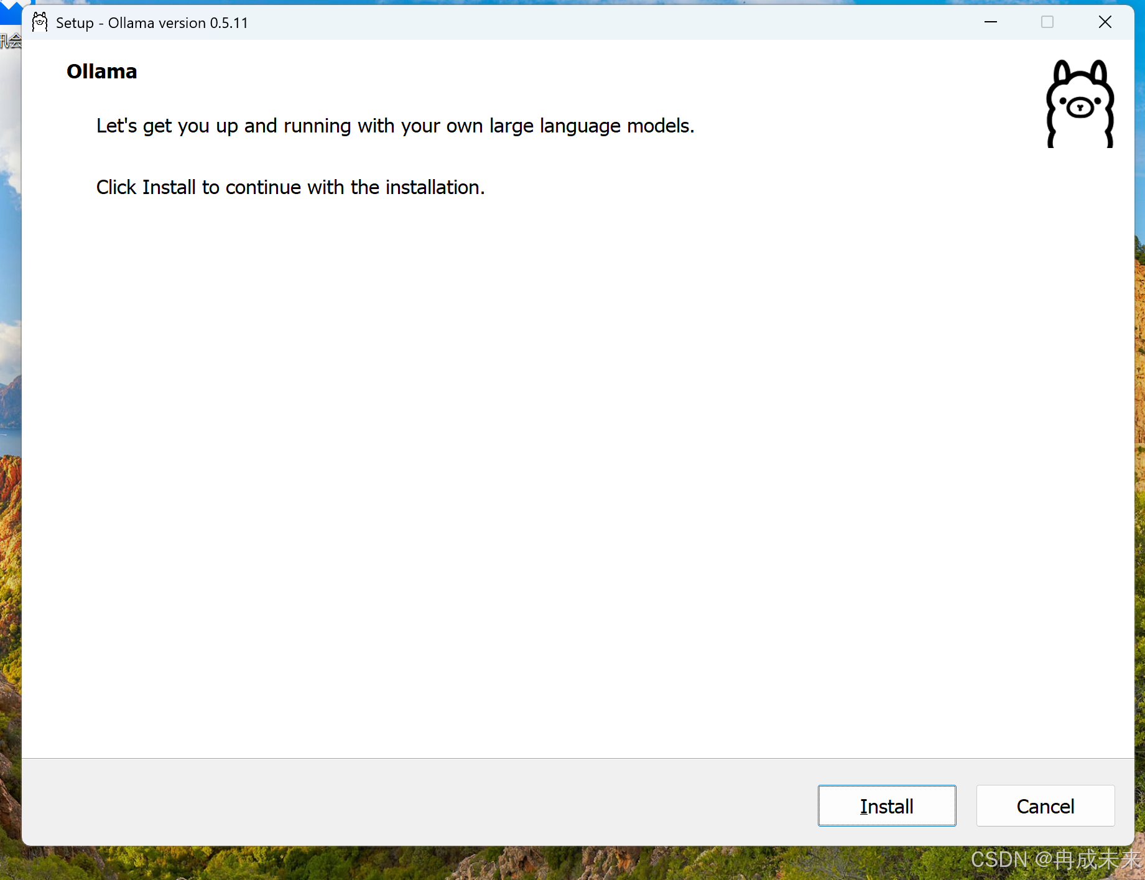Viewport: 1145px width, 880px height.
Task: Click "Click Install to continue" instruction text
Action: [x=290, y=187]
